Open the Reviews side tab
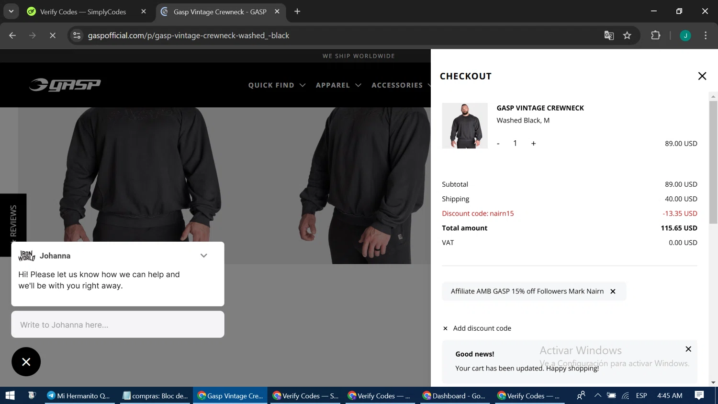Image resolution: width=718 pixels, height=404 pixels. 13,224
